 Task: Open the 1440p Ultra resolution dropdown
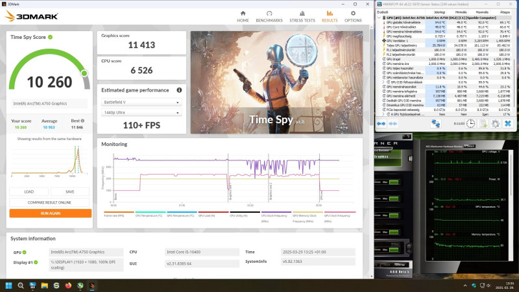click(141, 112)
